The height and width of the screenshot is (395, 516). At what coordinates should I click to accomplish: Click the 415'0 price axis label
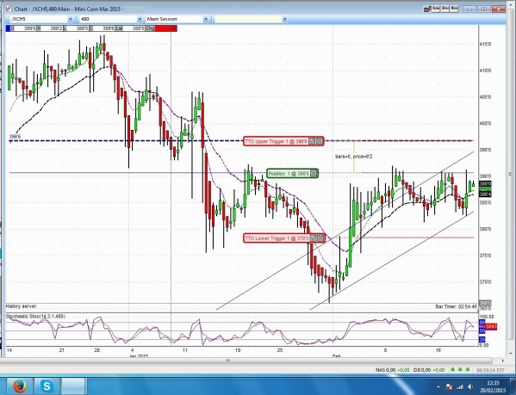click(485, 44)
